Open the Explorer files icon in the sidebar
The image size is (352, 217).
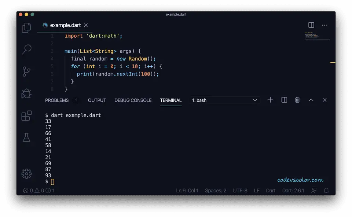26,28
